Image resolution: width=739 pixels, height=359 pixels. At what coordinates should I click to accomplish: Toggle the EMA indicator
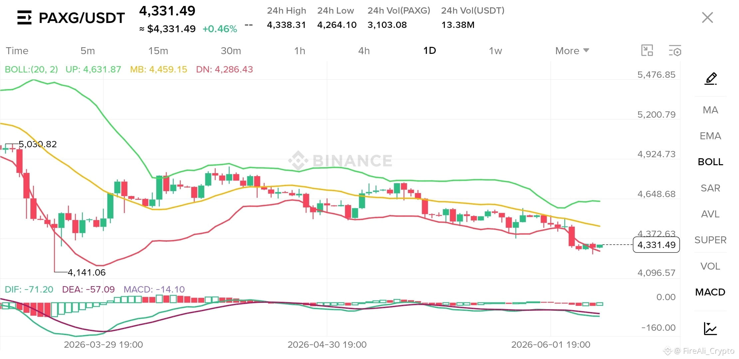coord(710,136)
